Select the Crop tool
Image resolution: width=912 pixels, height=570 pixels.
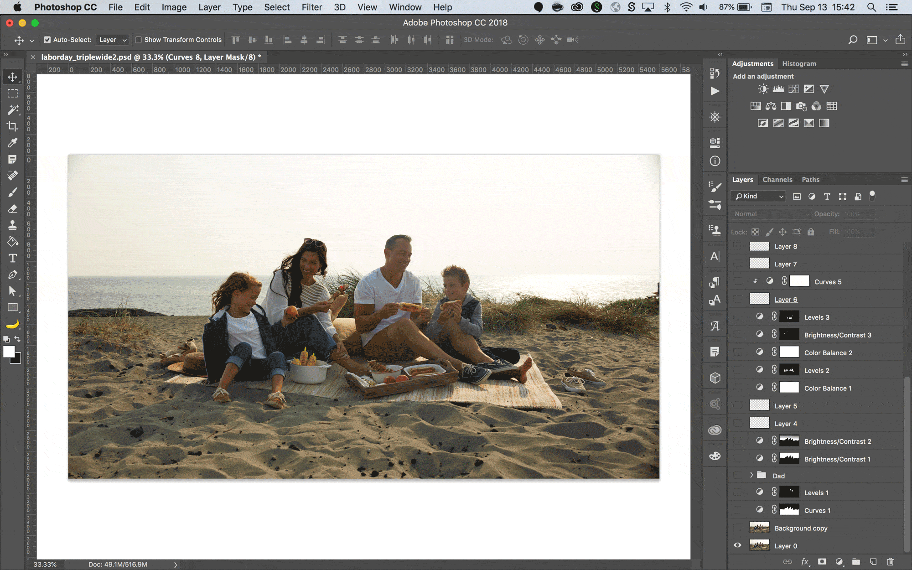tap(13, 126)
